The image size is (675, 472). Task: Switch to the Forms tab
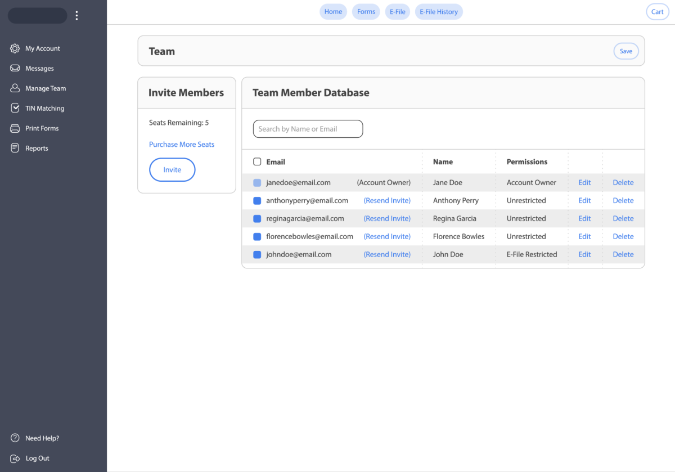366,11
